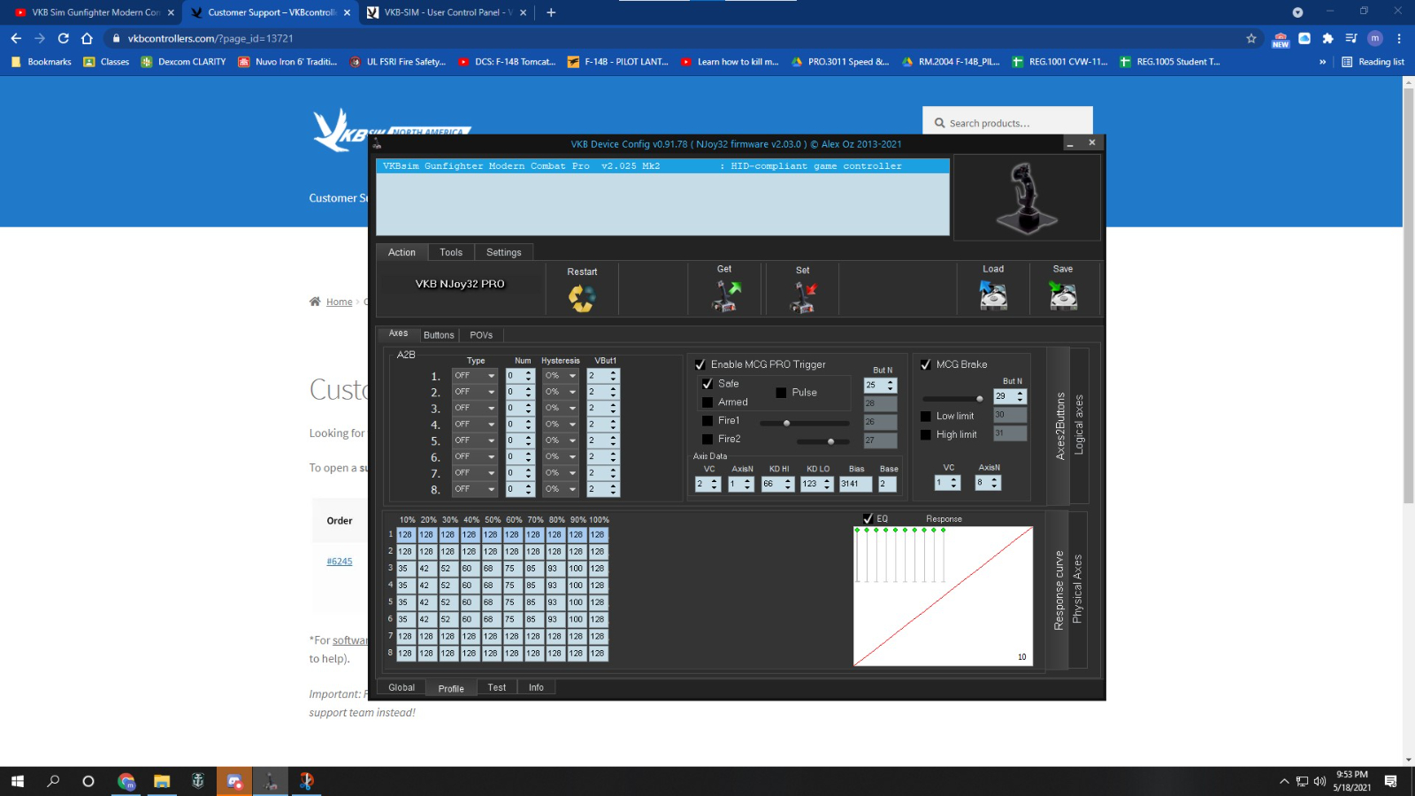Open File Explorer from the taskbar
The width and height of the screenshot is (1415, 796).
tap(161, 781)
